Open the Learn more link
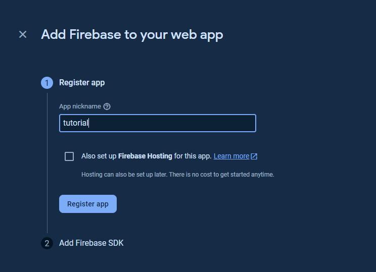The image size is (376, 272). [x=231, y=156]
